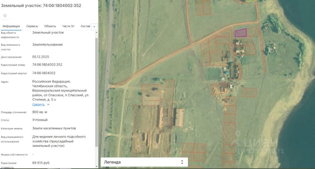
Task: Open the Сервисы tab
Action: coord(32,26)
